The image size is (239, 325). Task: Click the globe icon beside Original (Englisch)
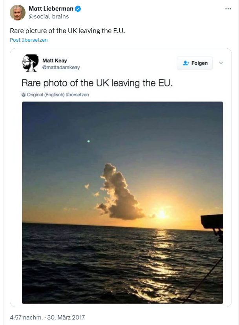tap(24, 95)
